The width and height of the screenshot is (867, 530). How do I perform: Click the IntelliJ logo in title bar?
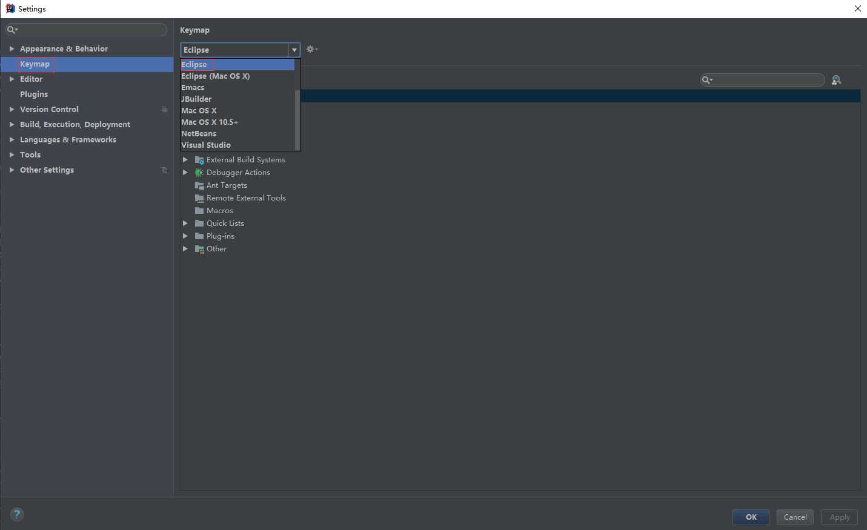(10, 8)
